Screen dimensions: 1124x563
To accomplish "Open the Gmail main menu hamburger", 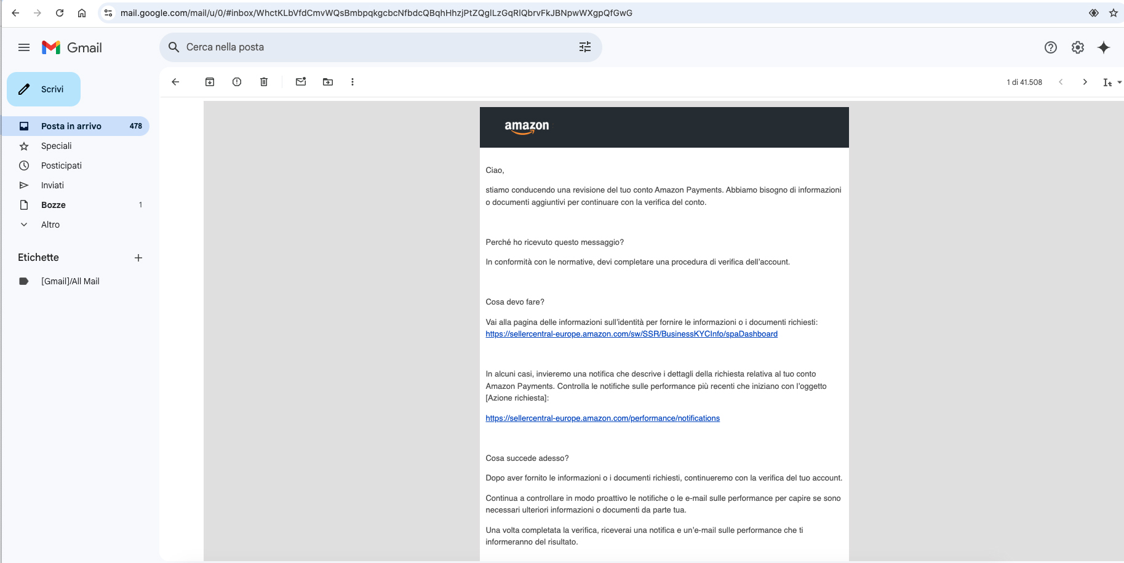I will point(24,47).
